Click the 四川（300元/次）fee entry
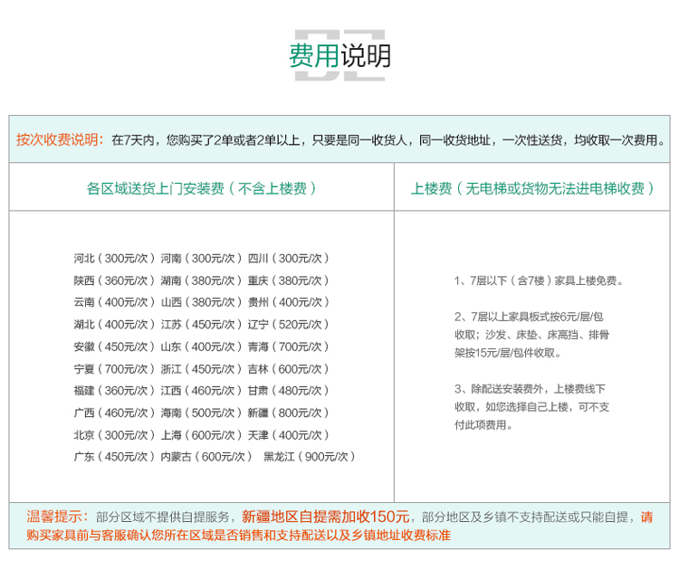Screen dimensions: 679x570 click(289, 258)
